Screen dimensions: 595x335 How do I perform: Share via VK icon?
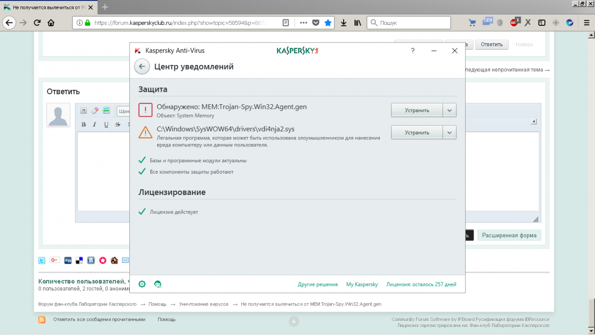tap(91, 260)
